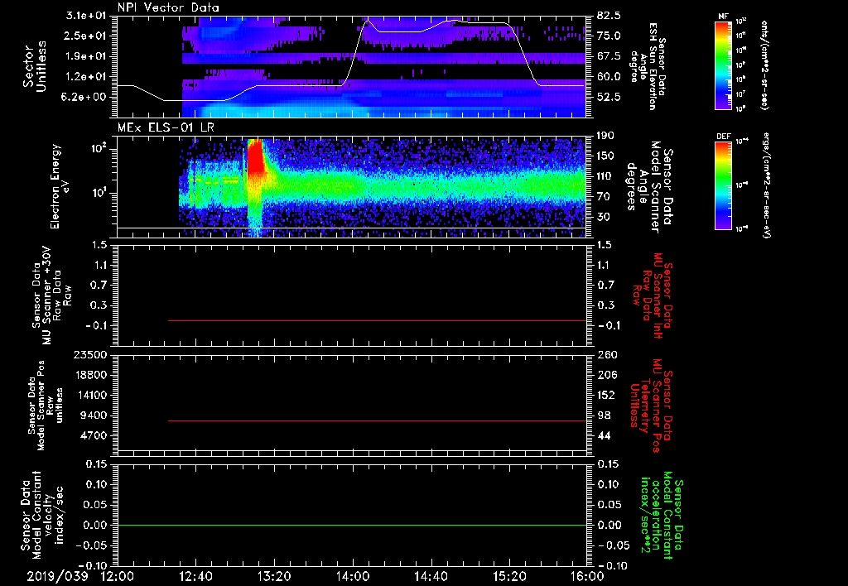Viewport: 848px width, 586px height.
Task: Click the white Sun elevation curve peak
Action: coord(369,21)
